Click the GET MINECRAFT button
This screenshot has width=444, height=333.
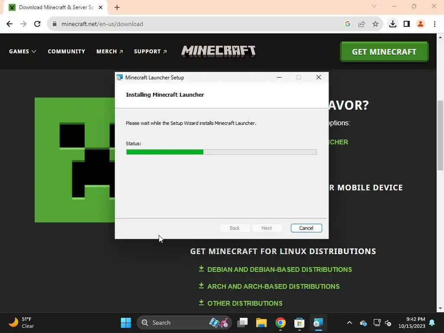tap(384, 52)
